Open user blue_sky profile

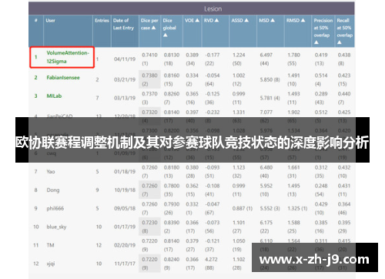[56, 227]
